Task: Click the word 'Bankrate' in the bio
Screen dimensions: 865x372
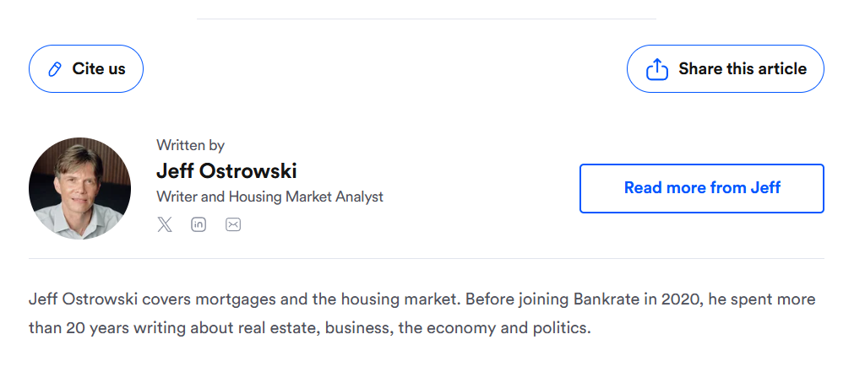Action: point(608,299)
